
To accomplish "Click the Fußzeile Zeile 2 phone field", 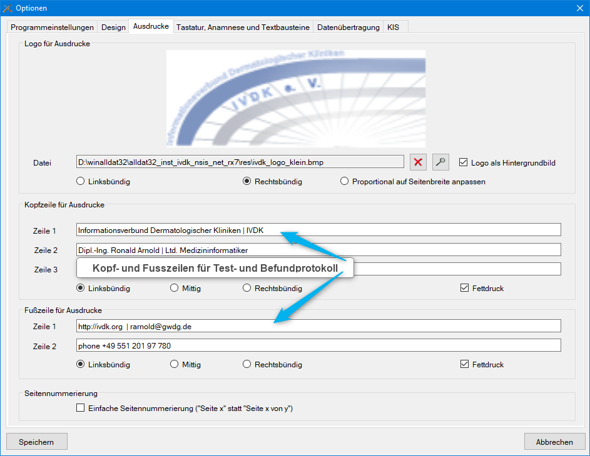I will click(318, 345).
